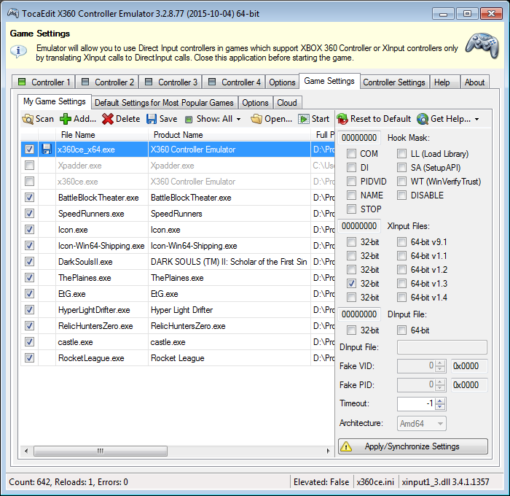Click the horizontal scrollbar right arrow
The width and height of the screenshot is (510, 496).
(328, 451)
